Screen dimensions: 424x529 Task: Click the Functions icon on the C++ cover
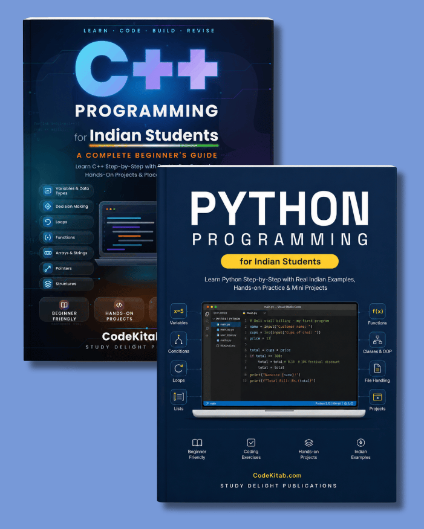coord(48,237)
